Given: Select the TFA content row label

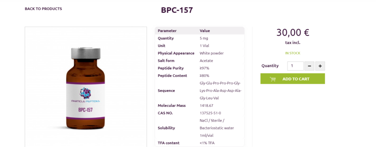Looking at the screenshot, I should pos(169,143).
